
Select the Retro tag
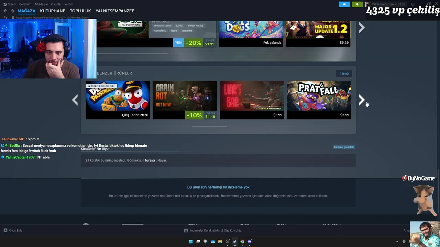(174, 31)
